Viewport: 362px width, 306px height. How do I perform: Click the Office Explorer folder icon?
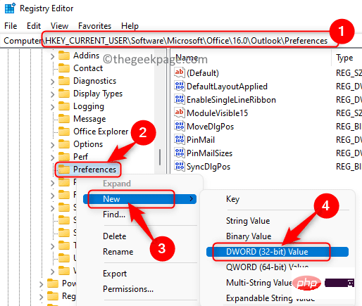[64, 132]
